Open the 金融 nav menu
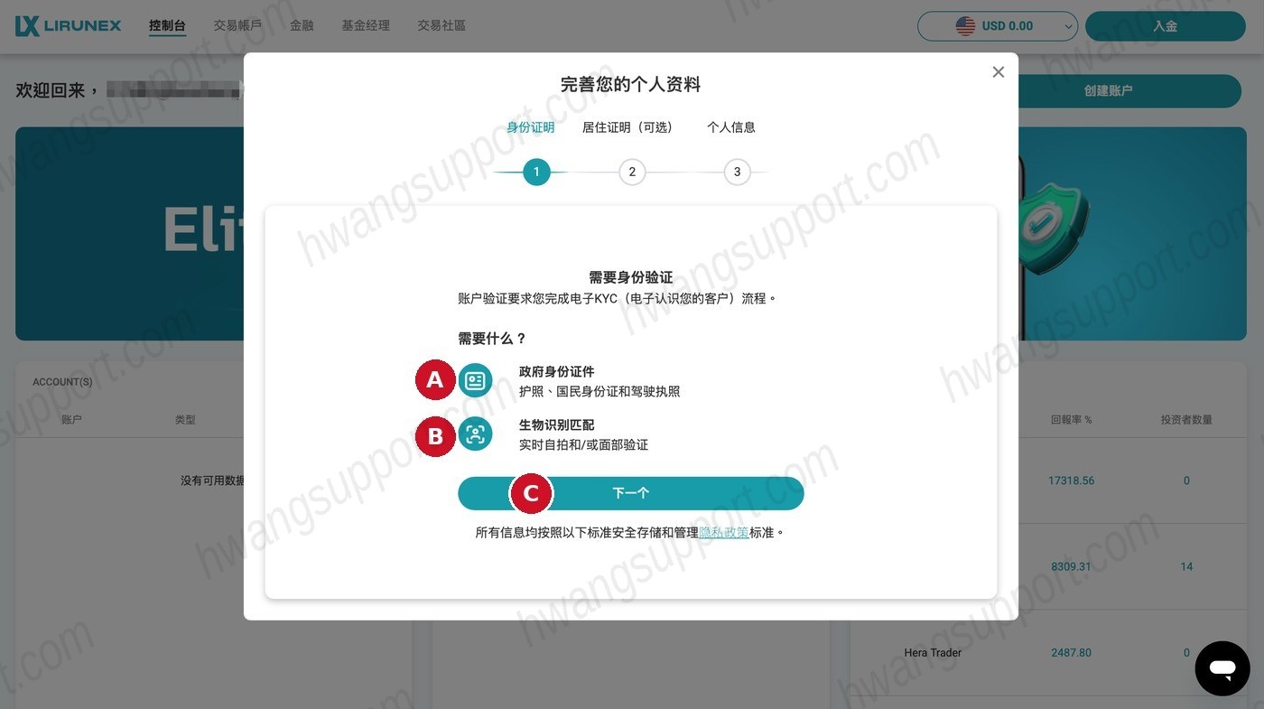Viewport: 1264px width, 709px height. [302, 25]
